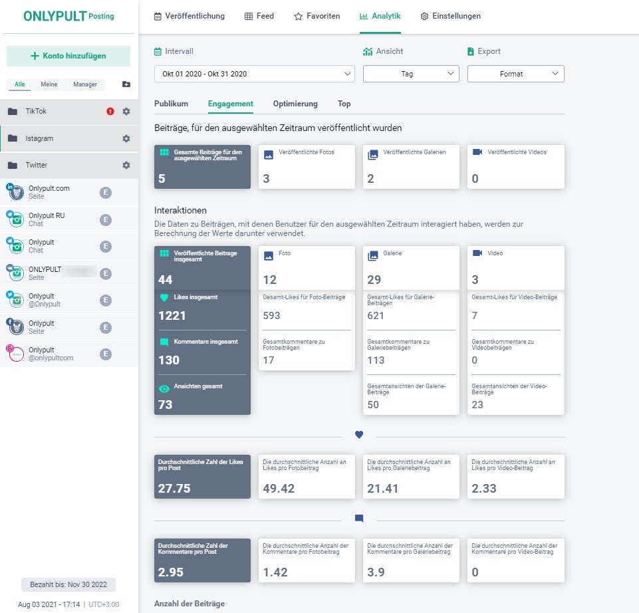Open the Twitter folder
Viewport: 639px width, 613px height.
click(69, 165)
